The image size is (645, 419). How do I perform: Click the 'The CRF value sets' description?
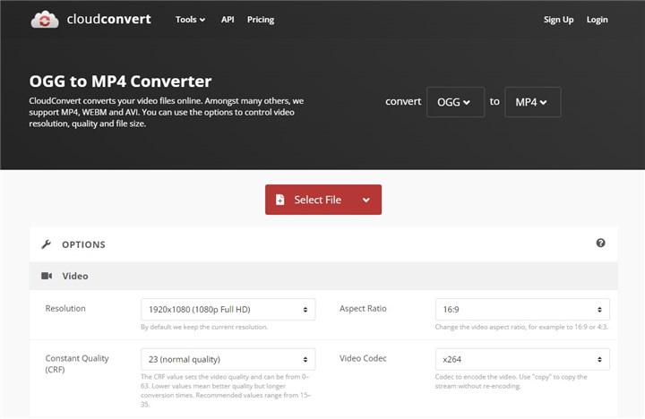tap(226, 390)
